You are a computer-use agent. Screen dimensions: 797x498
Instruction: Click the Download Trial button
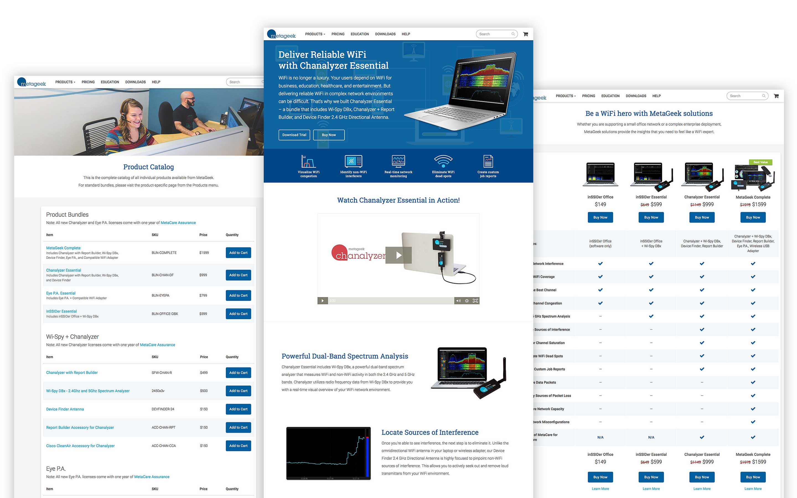pos(294,135)
